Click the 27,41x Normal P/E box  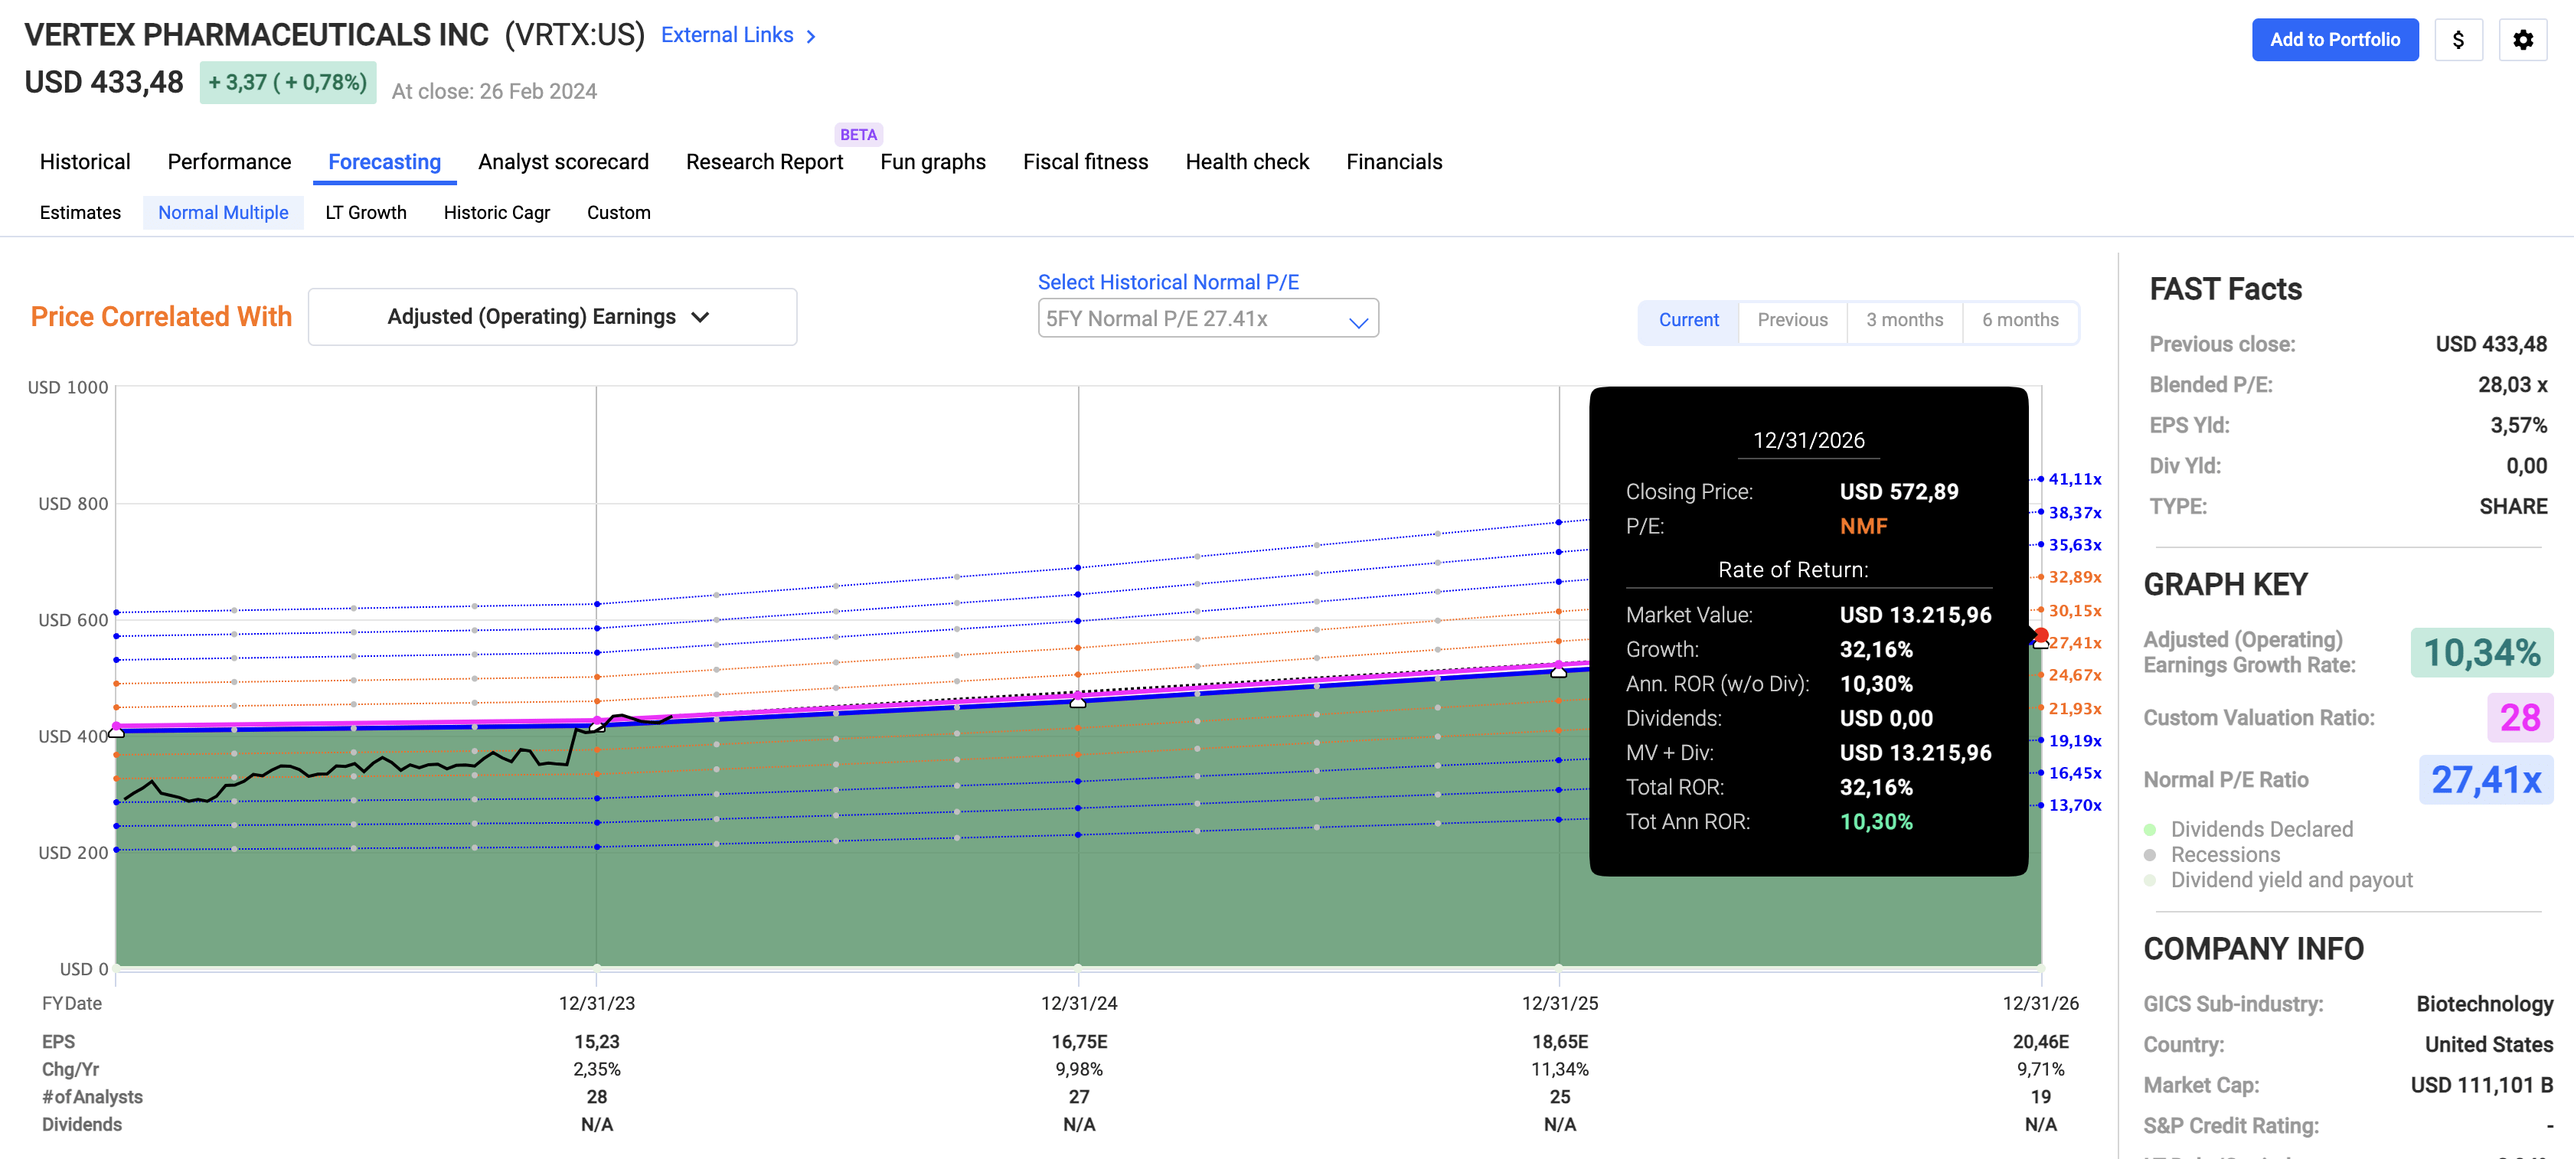click(2486, 779)
